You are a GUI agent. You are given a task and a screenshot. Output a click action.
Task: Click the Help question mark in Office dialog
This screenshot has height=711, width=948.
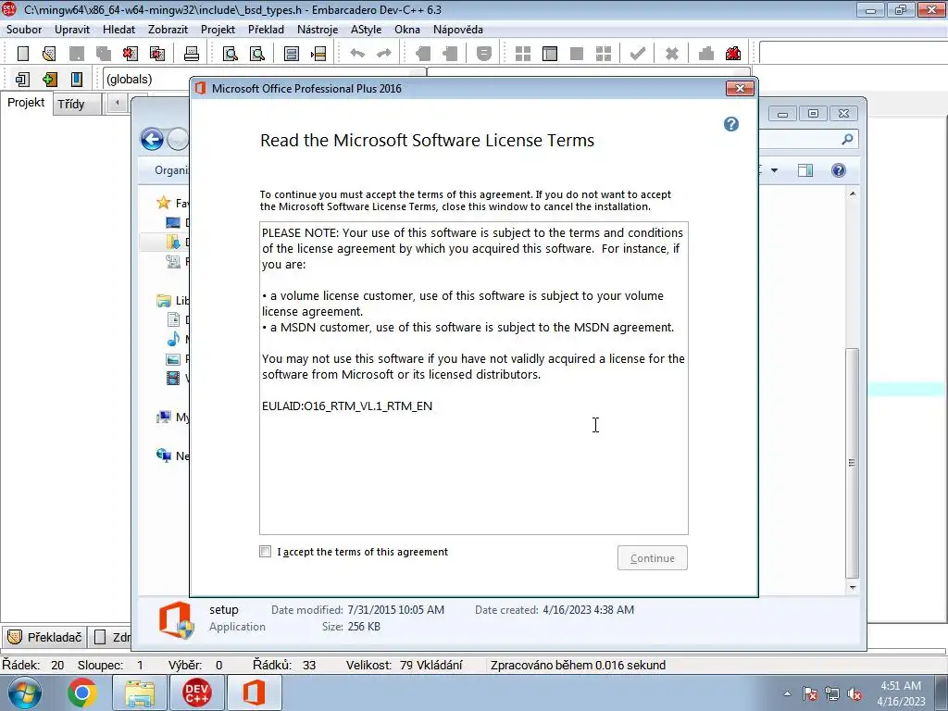pyautogui.click(x=731, y=124)
